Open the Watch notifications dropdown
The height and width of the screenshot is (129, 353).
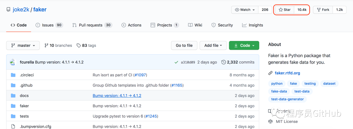pos(245,10)
